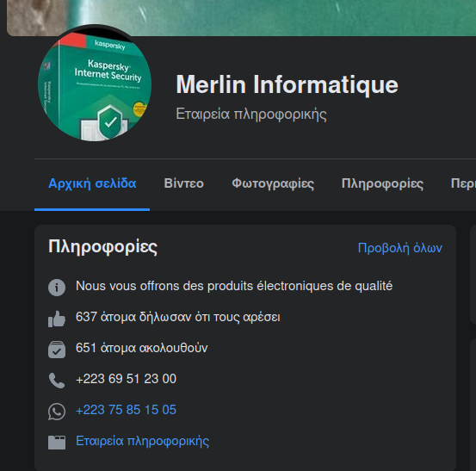Click the info circle icon
The width and height of the screenshot is (476, 471).
(x=57, y=288)
